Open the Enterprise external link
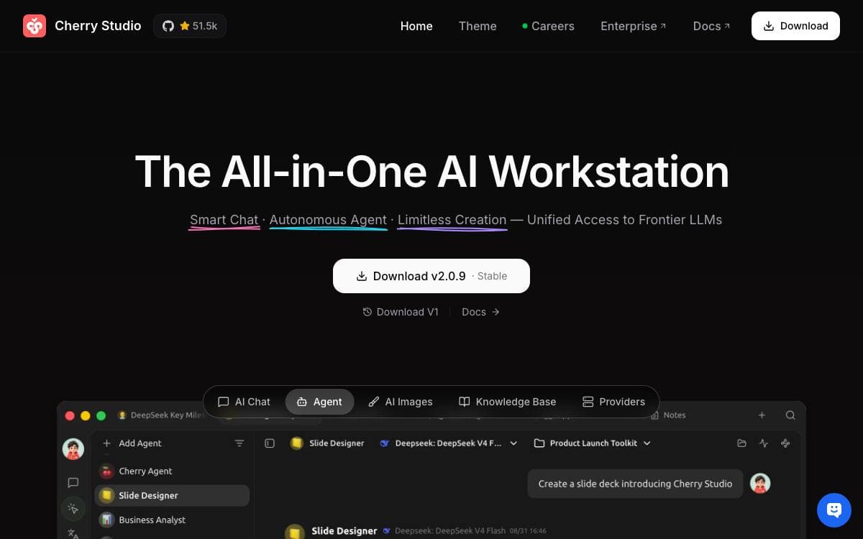 point(634,26)
